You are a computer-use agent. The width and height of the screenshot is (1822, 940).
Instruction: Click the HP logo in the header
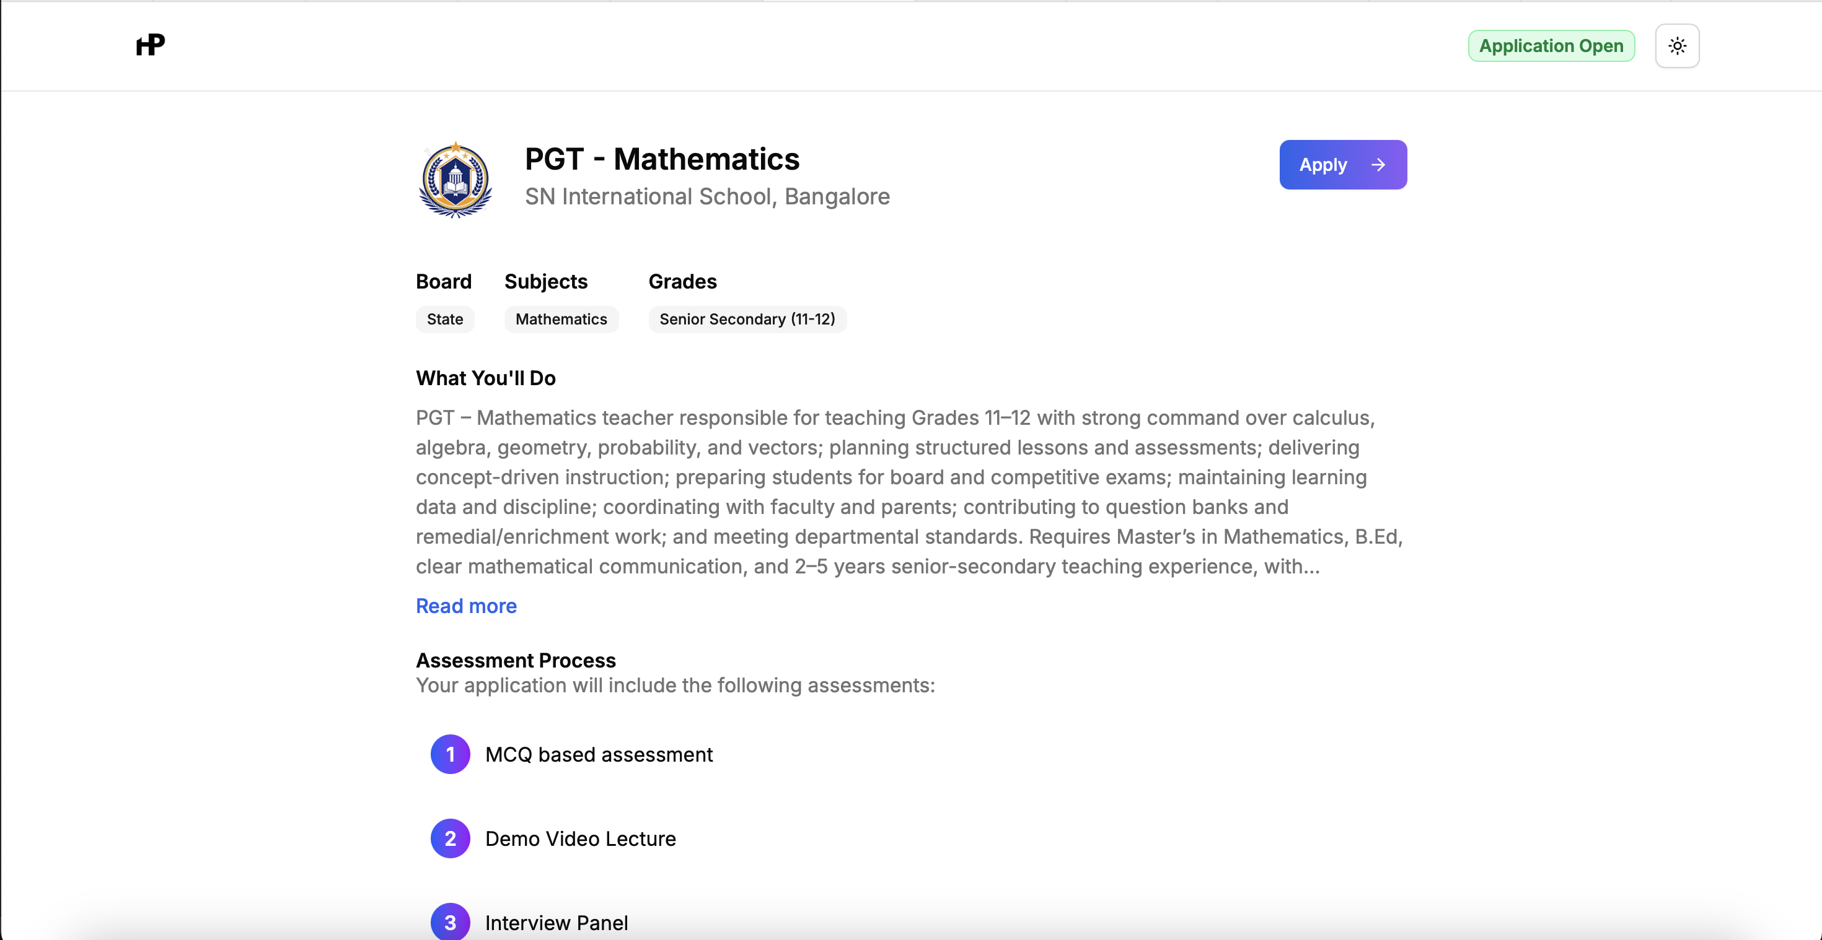[149, 45]
